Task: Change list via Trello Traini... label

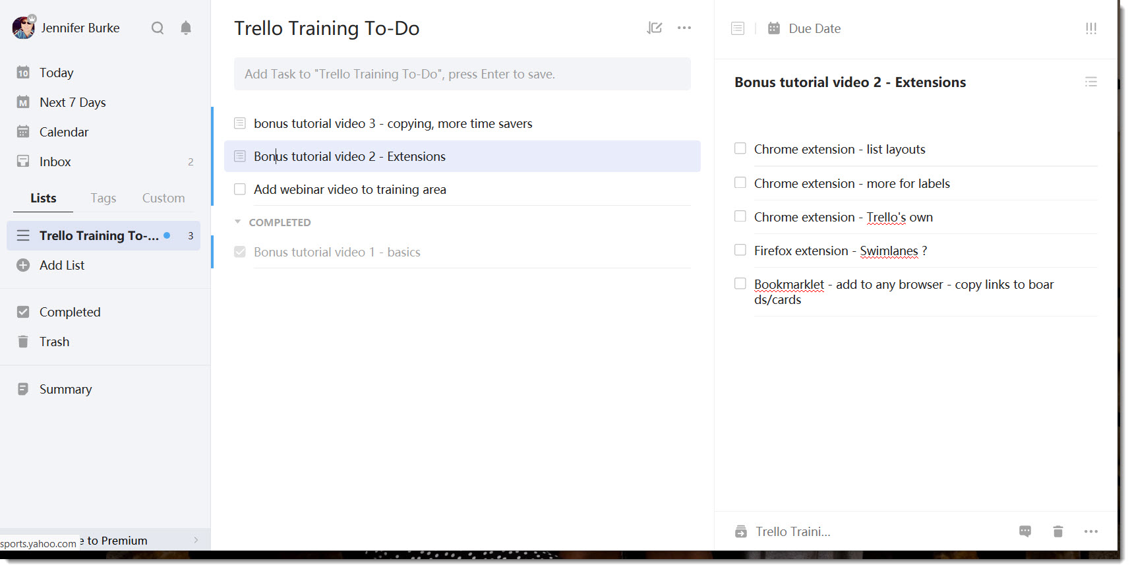Action: click(x=793, y=531)
